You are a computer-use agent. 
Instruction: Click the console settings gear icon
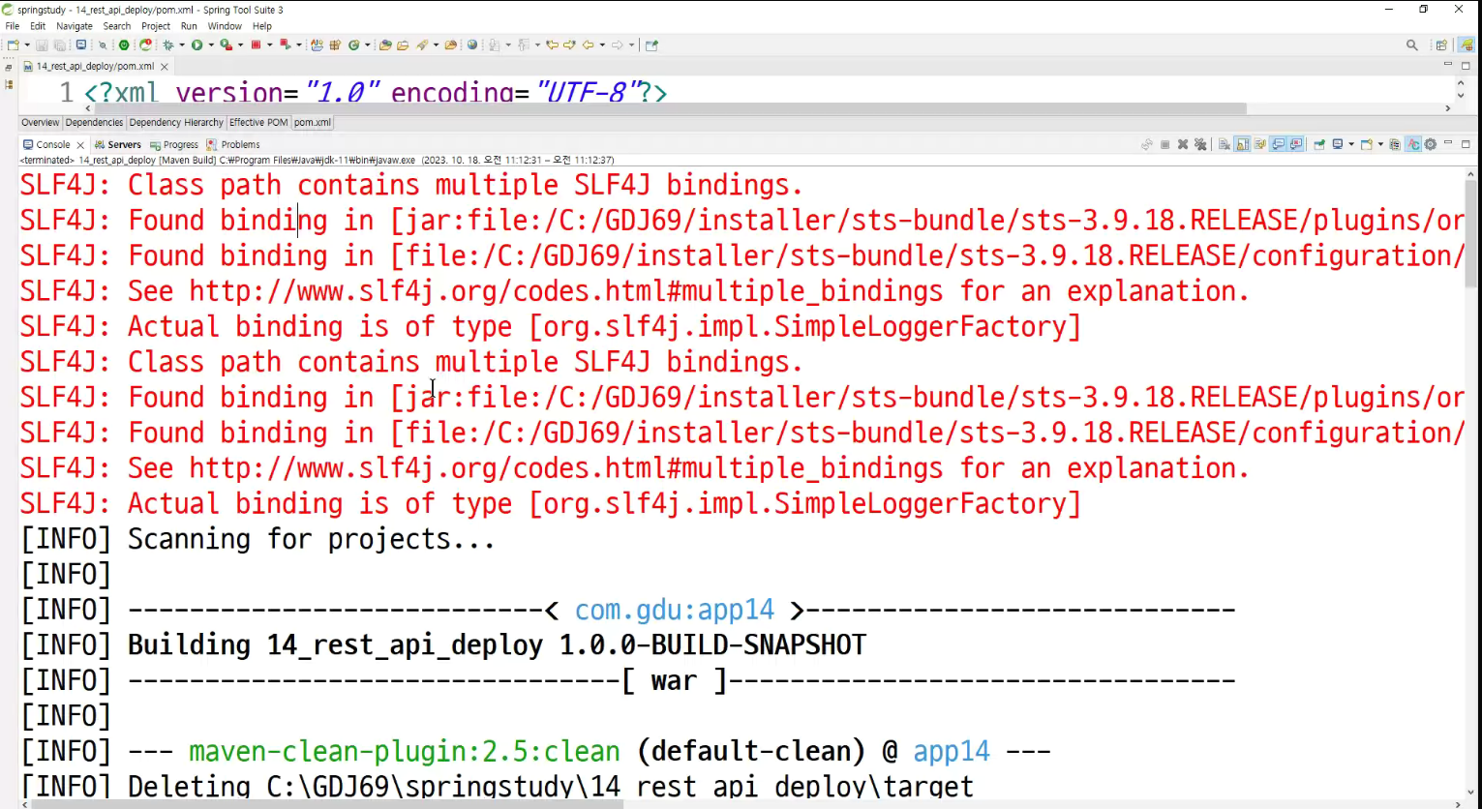[x=1431, y=144]
